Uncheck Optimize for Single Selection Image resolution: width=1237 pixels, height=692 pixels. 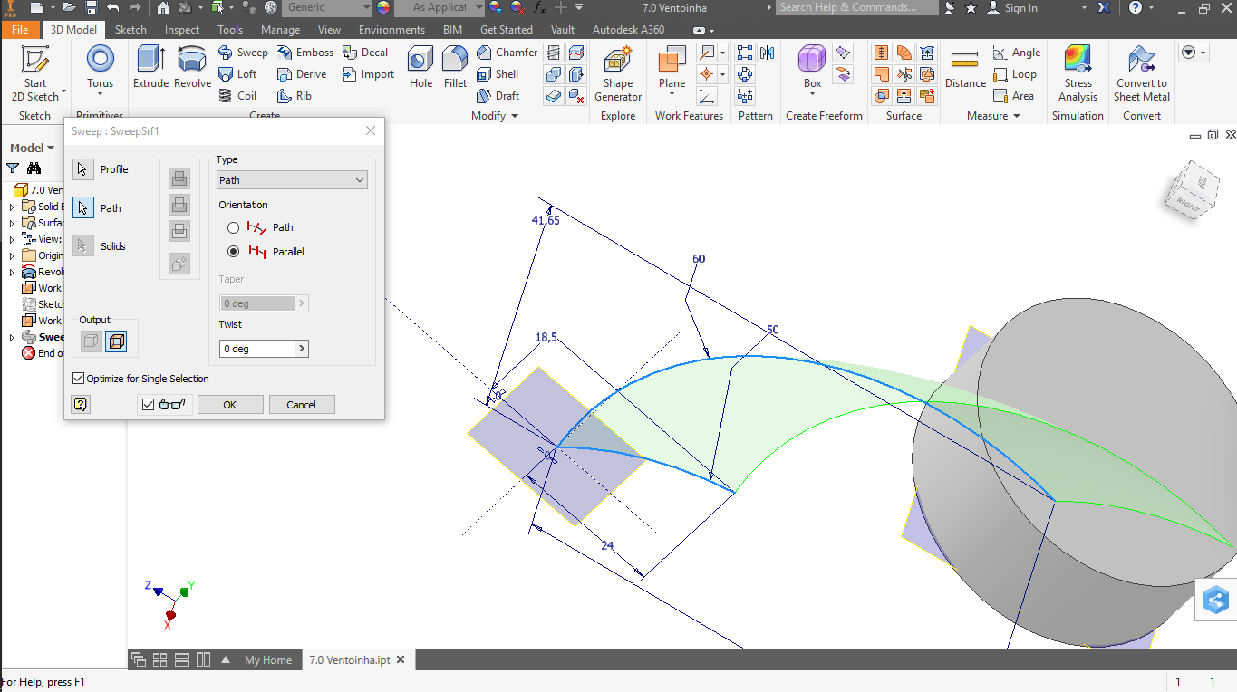(79, 379)
